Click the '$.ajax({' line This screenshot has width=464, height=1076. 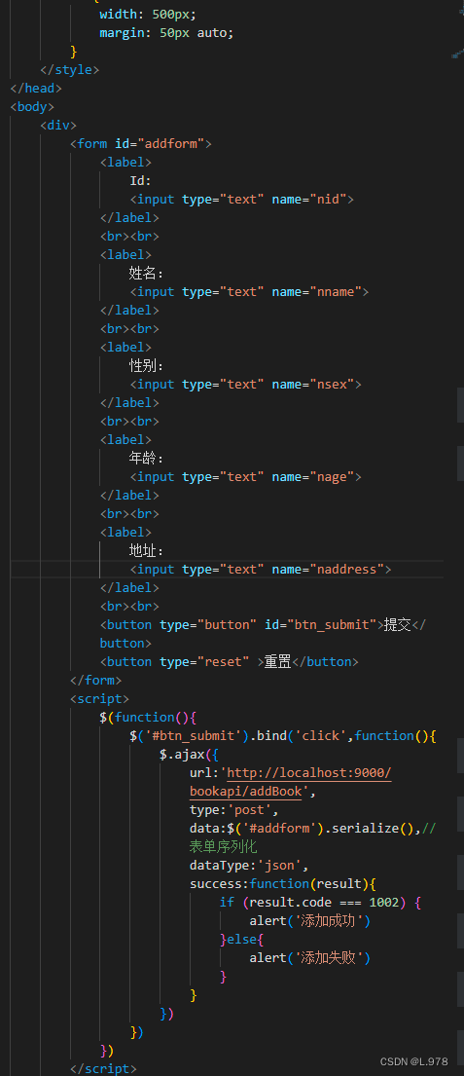point(189,754)
